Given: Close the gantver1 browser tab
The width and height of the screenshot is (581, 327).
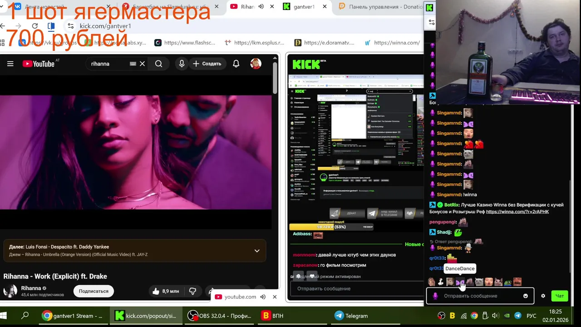Looking at the screenshot, I should pyautogui.click(x=325, y=7).
